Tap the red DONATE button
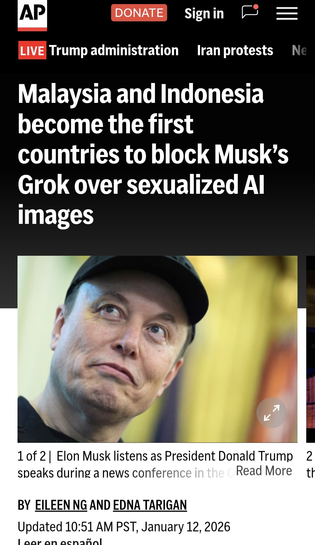This screenshot has width=315, height=545. coord(139,13)
